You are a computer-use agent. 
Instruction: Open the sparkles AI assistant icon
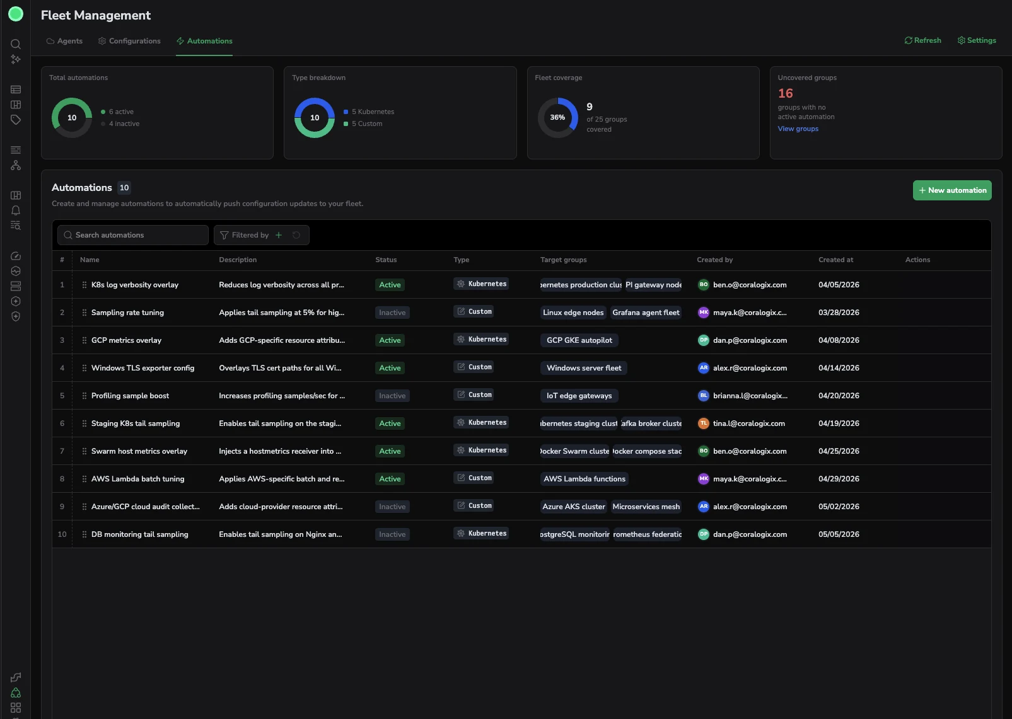click(16, 59)
